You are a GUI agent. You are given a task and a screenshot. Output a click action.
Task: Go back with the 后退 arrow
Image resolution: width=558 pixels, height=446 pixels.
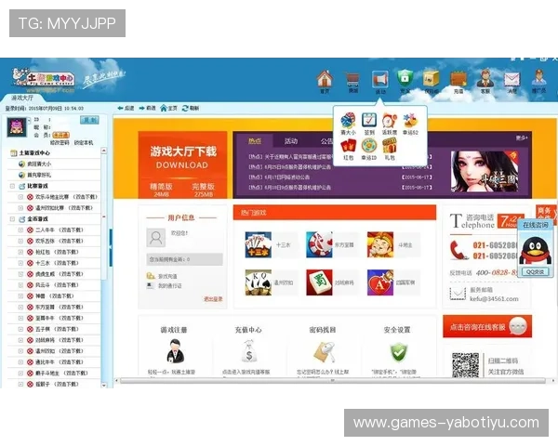pyautogui.click(x=126, y=108)
